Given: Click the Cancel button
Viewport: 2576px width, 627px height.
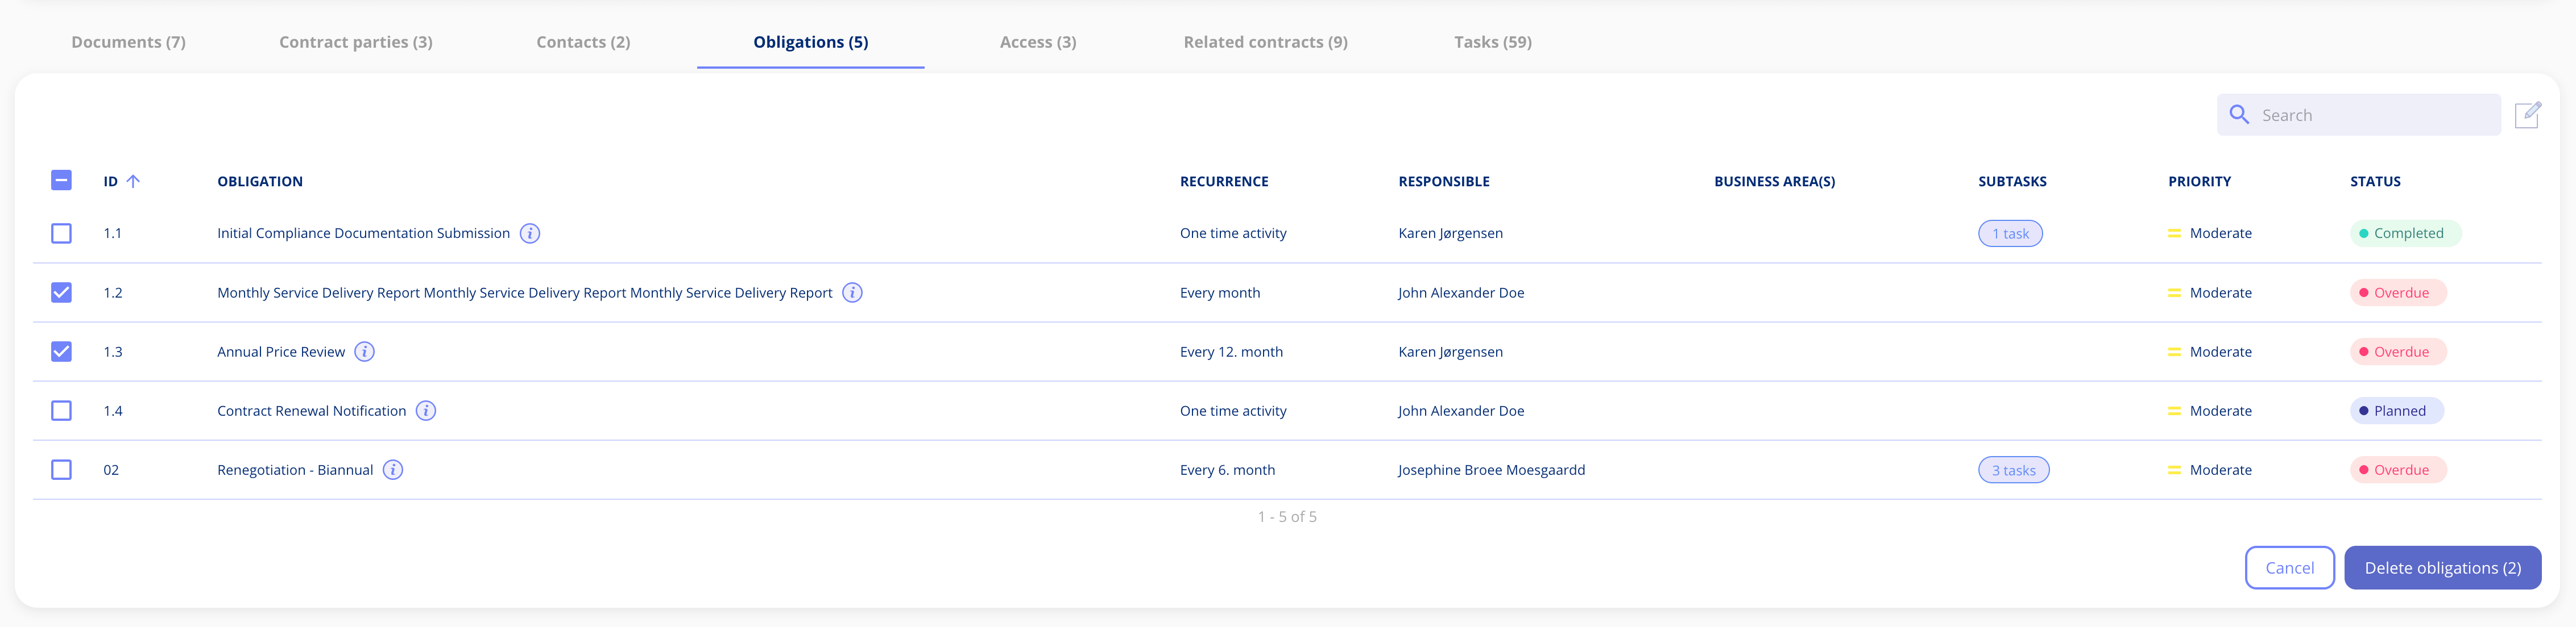Looking at the screenshot, I should [x=2289, y=568].
